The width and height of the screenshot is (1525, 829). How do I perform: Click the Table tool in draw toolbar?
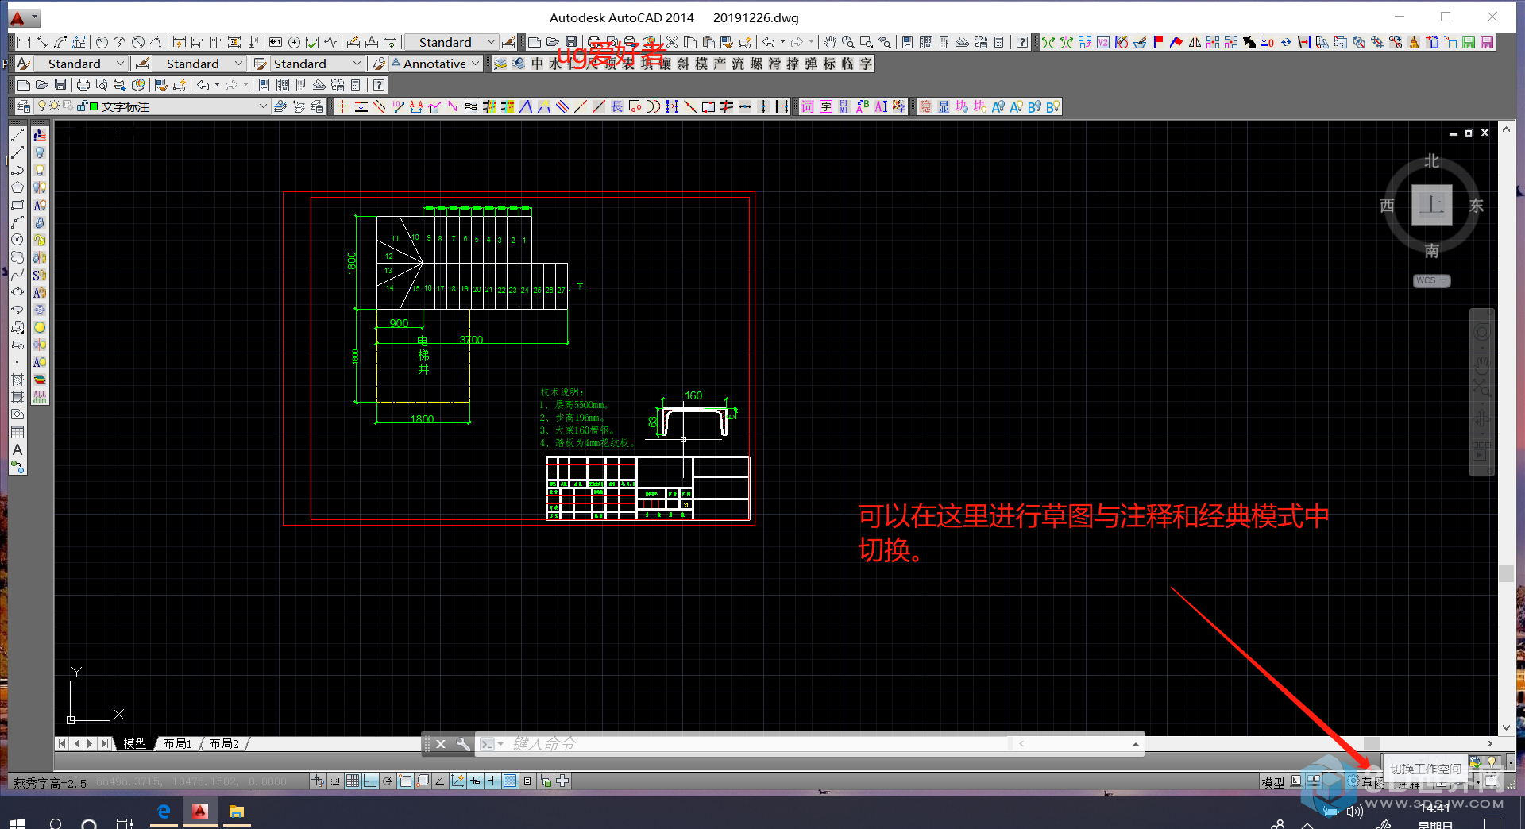(17, 432)
